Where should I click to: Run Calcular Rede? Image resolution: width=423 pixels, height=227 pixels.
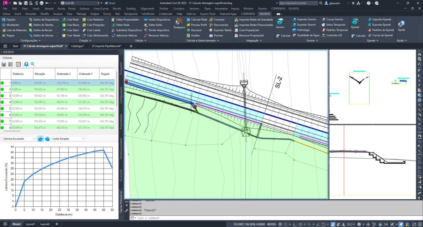point(197,20)
